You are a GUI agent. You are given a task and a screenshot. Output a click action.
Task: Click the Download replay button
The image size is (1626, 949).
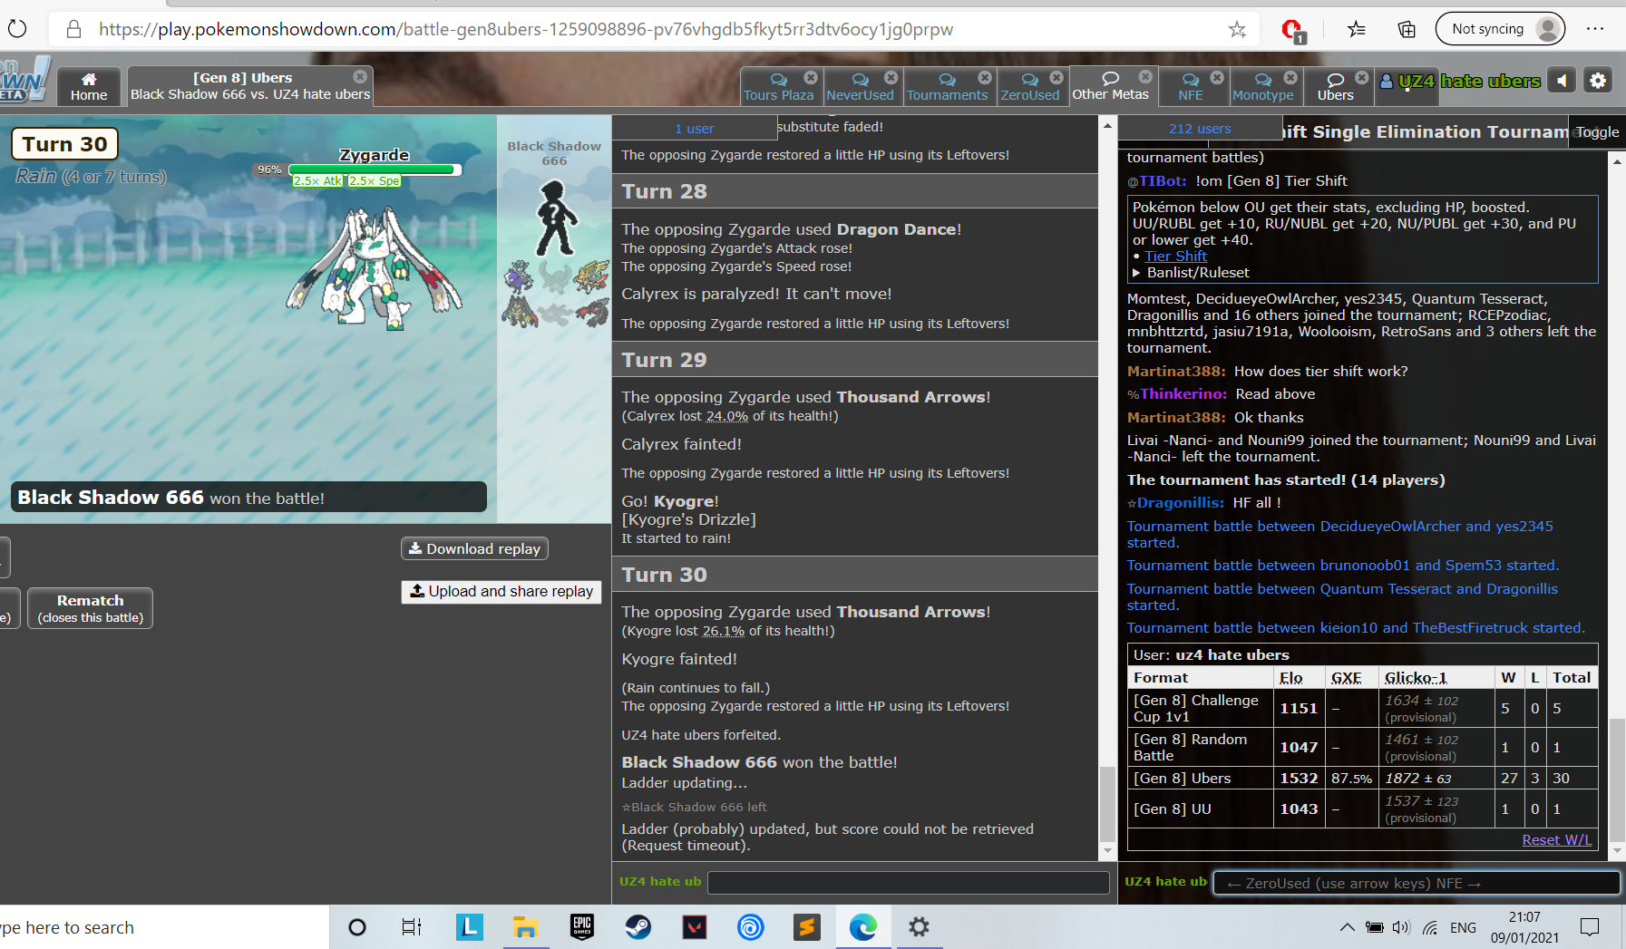point(474,548)
